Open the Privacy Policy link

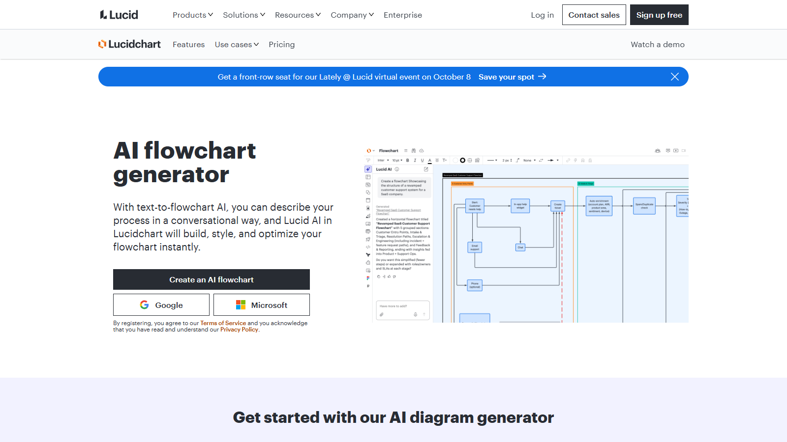click(239, 330)
